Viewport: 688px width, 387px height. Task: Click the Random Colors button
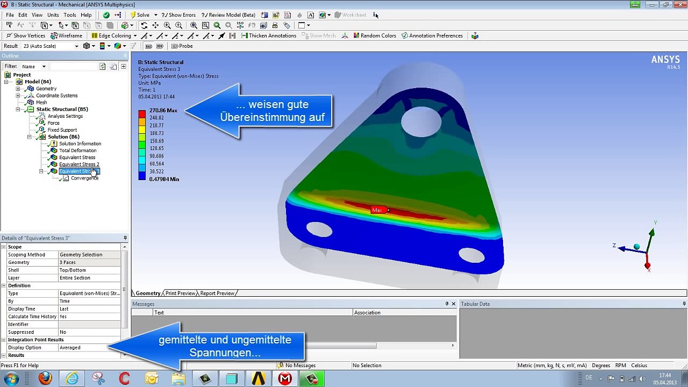(x=374, y=35)
